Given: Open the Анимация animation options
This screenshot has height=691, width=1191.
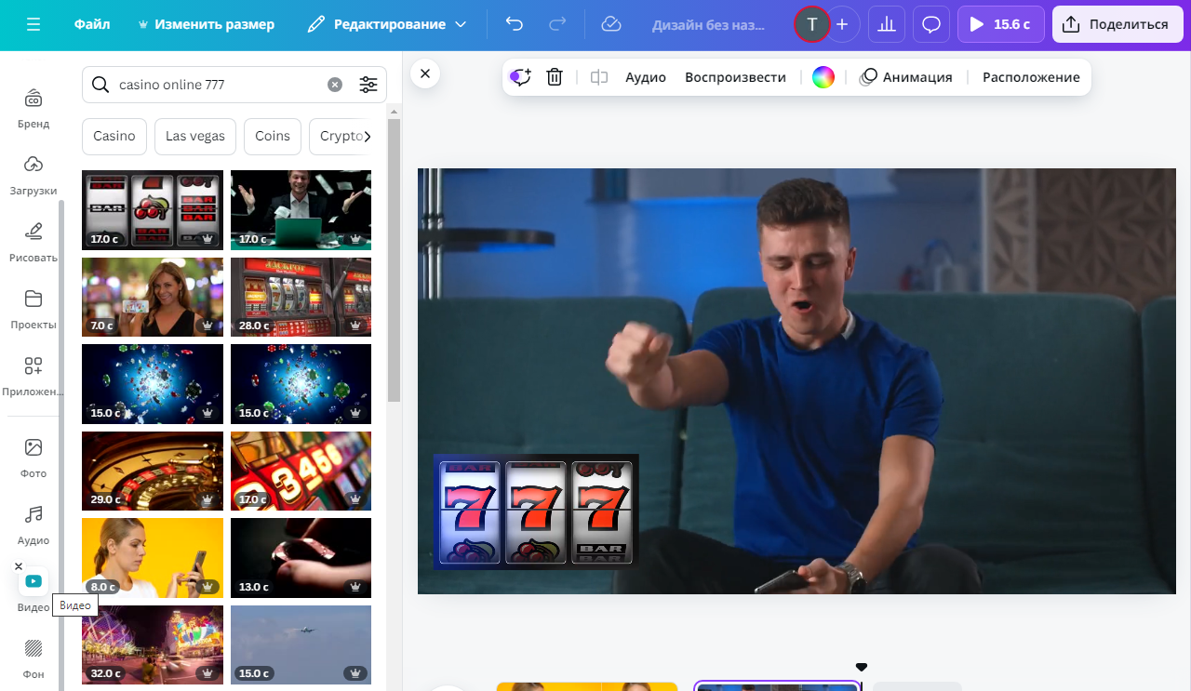Looking at the screenshot, I should point(906,77).
